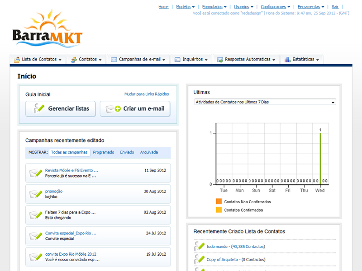Click the 30 Aug 2012 date
Screen dimensions: 362x271
point(155,192)
